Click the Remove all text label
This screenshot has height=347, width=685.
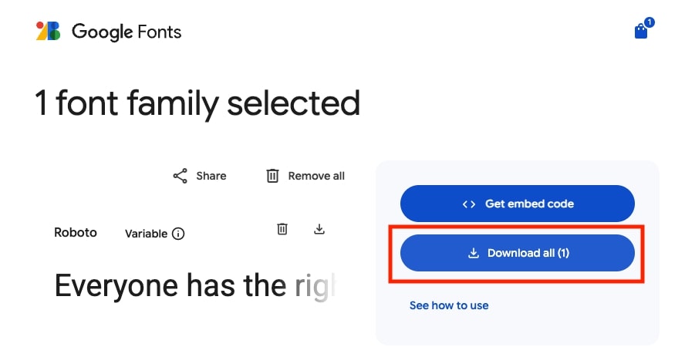[x=316, y=176]
